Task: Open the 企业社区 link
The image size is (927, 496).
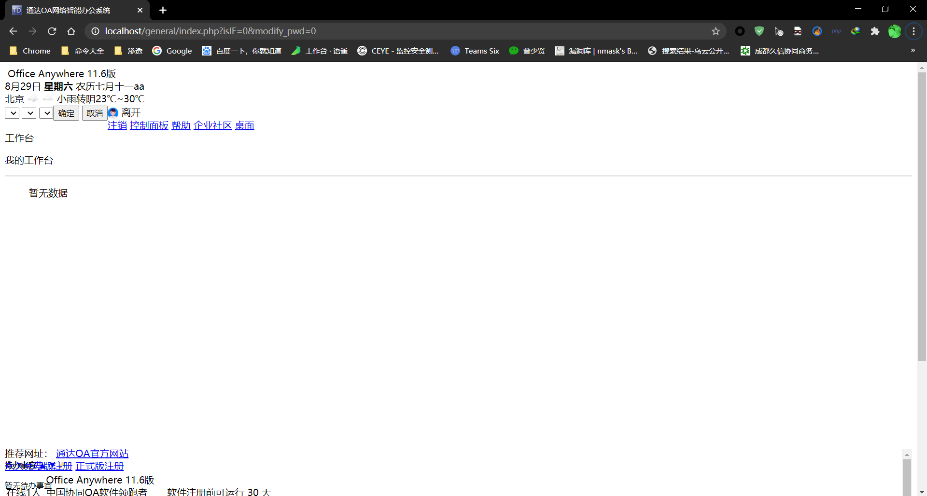Action: [x=213, y=125]
